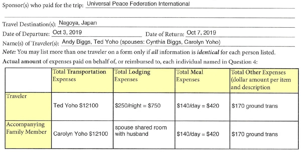Screen dimensions: 301x152
Task: Click the Total Meal Expenses column header
Action: (202, 80)
